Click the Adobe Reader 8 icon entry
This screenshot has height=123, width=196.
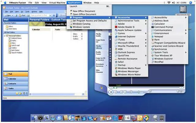(x=130, y=27)
